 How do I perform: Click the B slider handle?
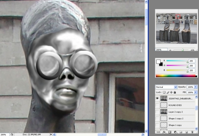pos(187,72)
